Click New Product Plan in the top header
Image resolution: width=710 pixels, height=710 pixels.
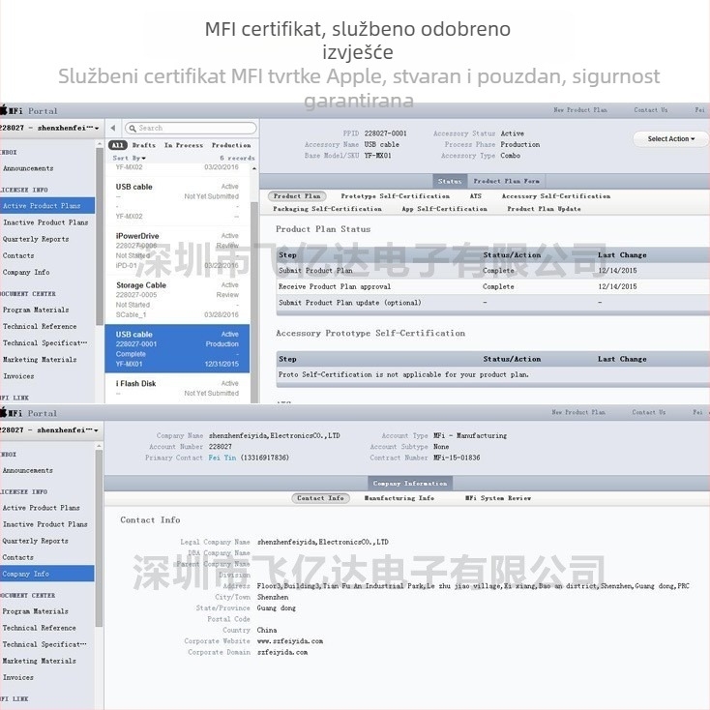[580, 110]
